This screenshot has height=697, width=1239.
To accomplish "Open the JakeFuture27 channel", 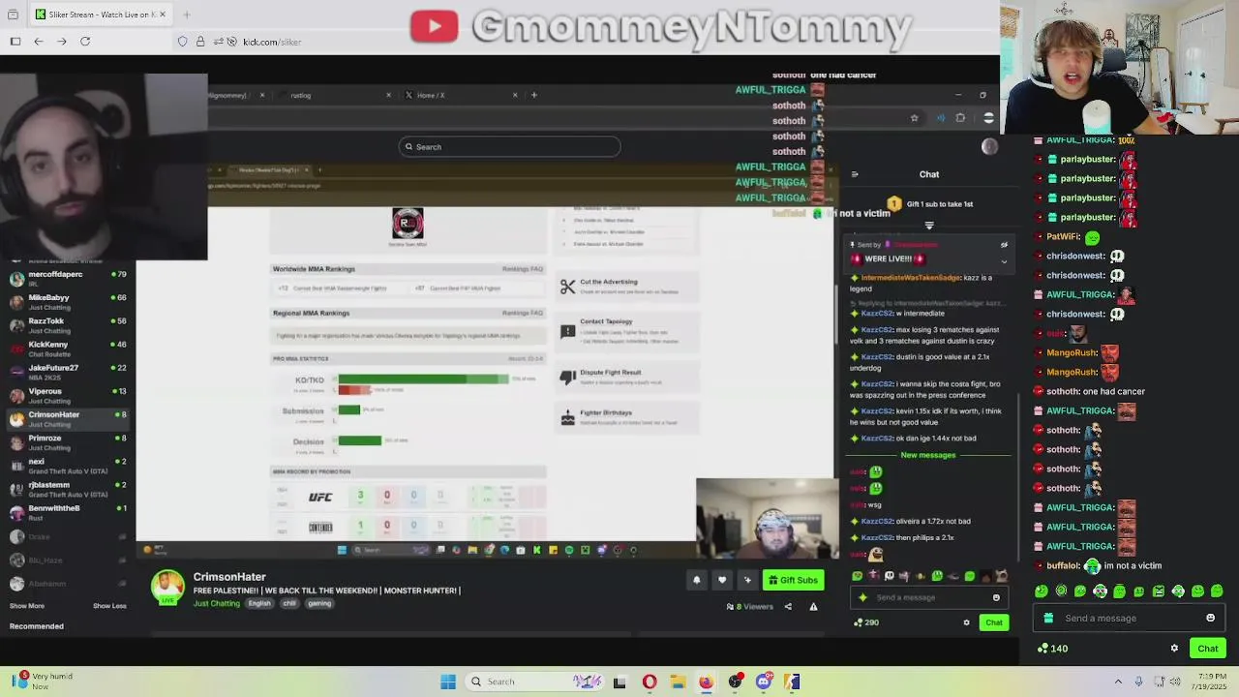I will [x=66, y=372].
